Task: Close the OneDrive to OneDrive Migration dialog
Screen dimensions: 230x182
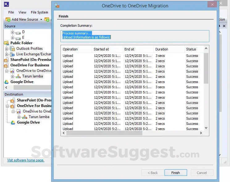Action: coord(212,4)
